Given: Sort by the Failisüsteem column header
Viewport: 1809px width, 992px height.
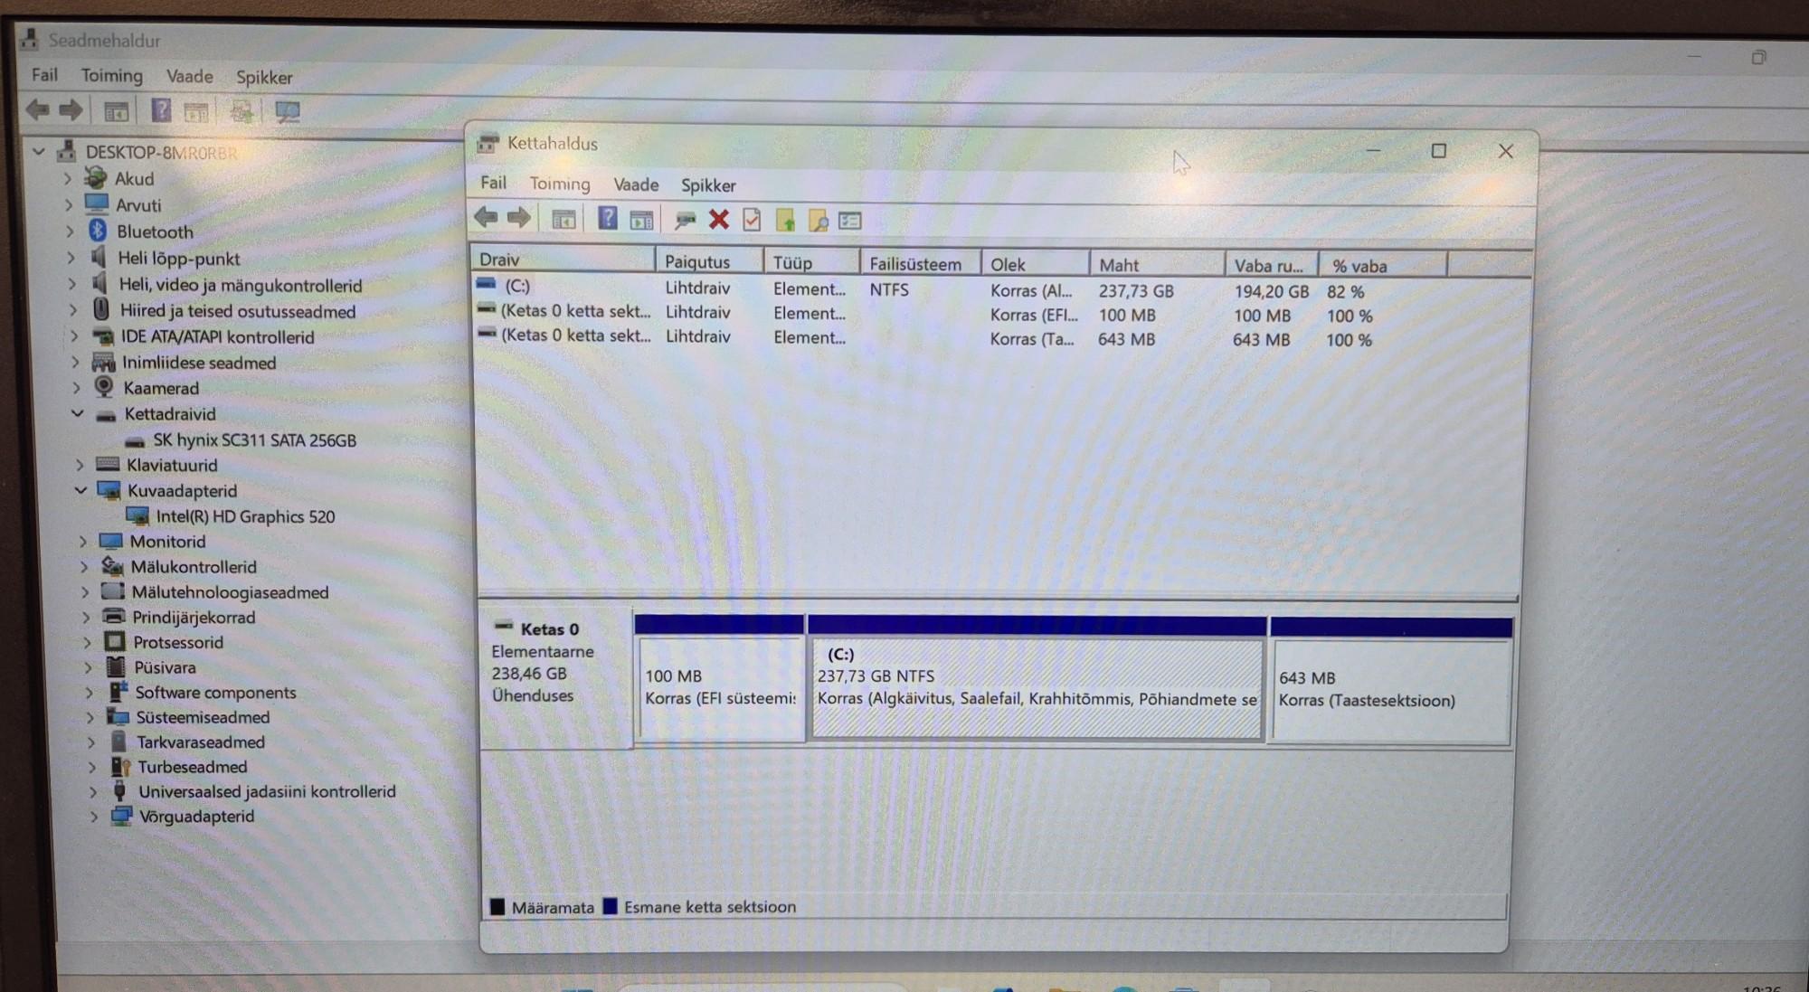Looking at the screenshot, I should click(920, 263).
